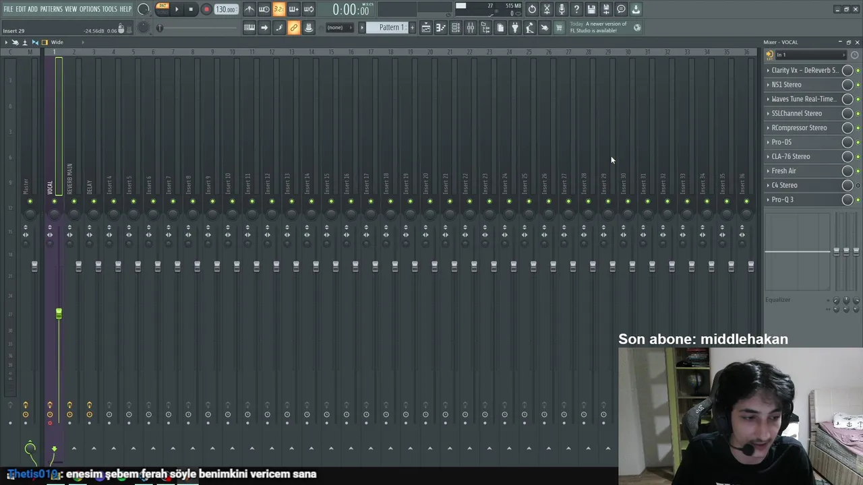Toggle the highlighted link/multilink controllers icon
863x485 pixels.
(x=293, y=28)
